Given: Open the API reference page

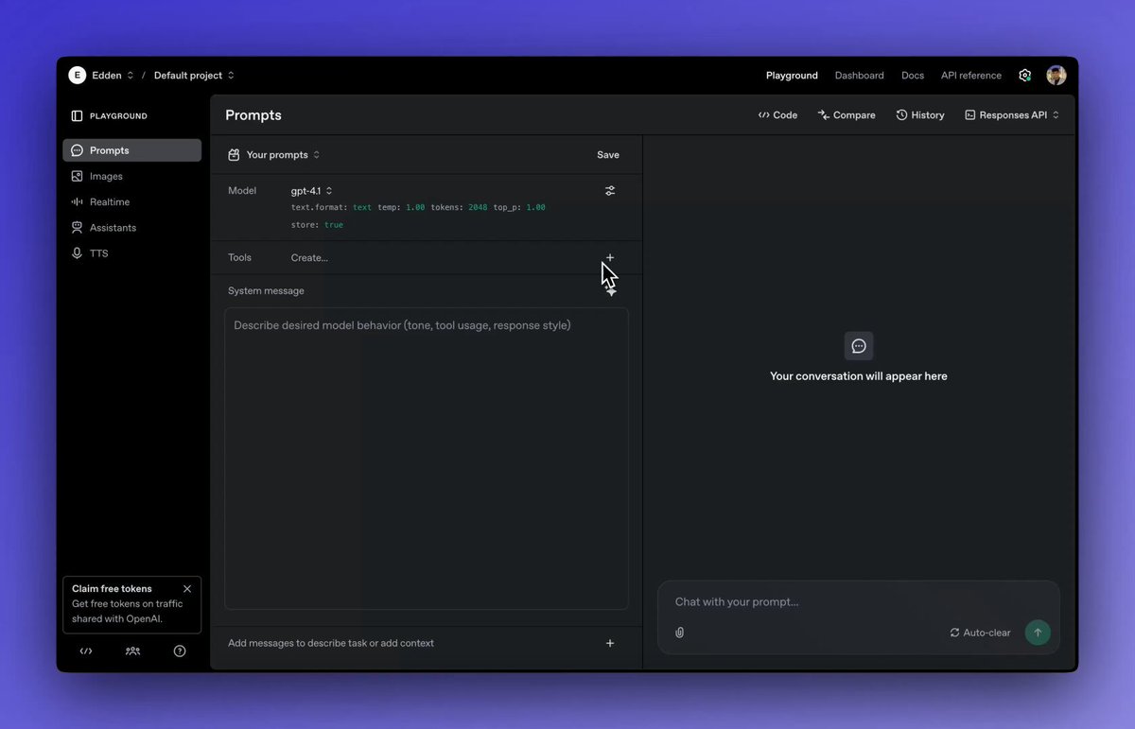Looking at the screenshot, I should click(x=970, y=76).
